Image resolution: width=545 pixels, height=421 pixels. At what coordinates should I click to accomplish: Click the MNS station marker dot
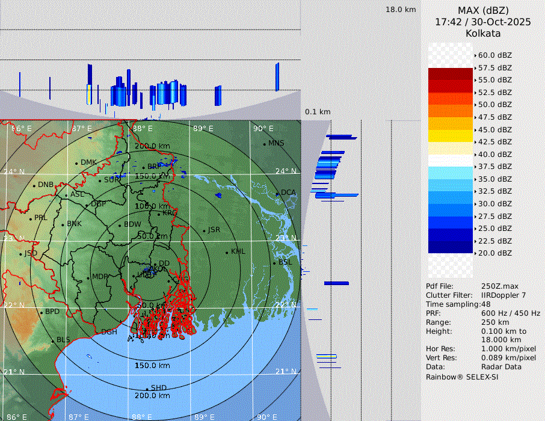coord(264,144)
